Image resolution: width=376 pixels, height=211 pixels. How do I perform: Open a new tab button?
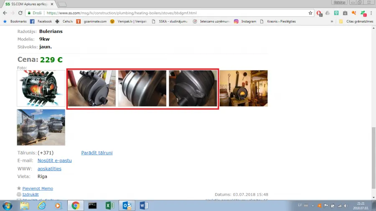tap(62, 4)
